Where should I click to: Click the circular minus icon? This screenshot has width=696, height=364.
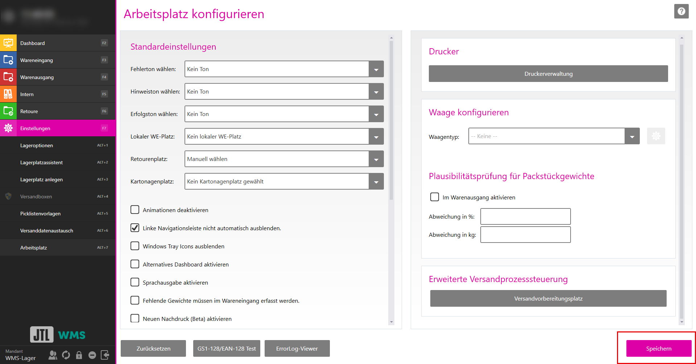click(x=92, y=355)
